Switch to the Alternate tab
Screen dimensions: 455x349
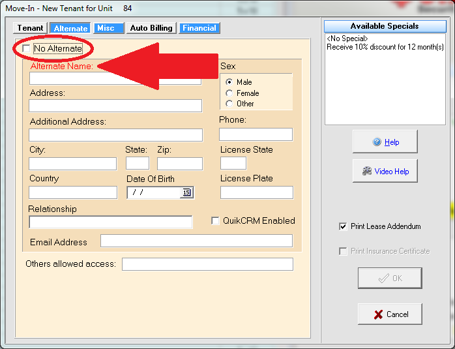click(70, 28)
